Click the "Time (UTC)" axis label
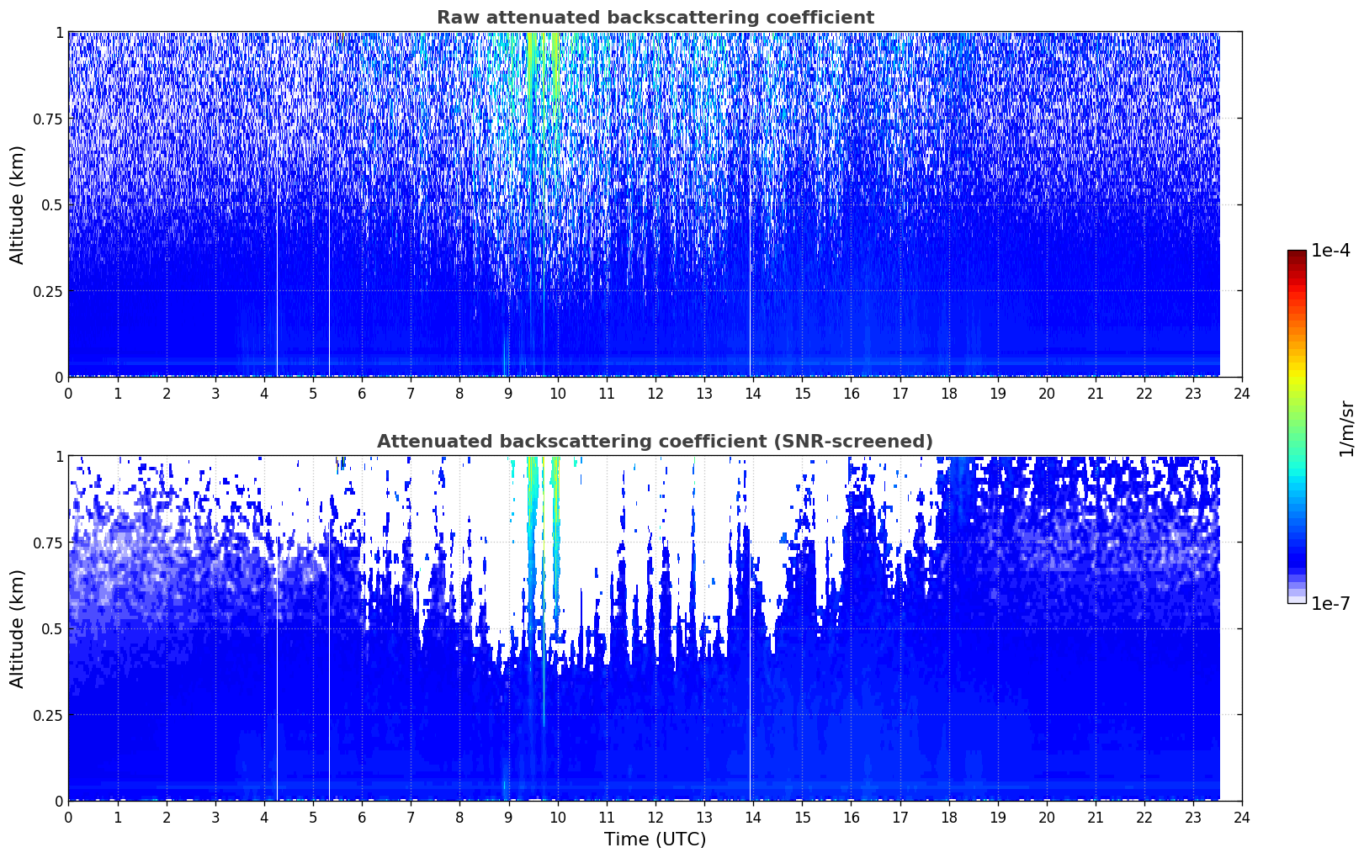The width and height of the screenshot is (1364, 858). 655,839
